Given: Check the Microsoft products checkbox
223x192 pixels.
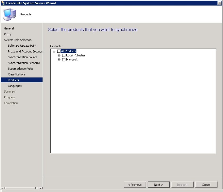Looking at the screenshot, I should click(63, 59).
